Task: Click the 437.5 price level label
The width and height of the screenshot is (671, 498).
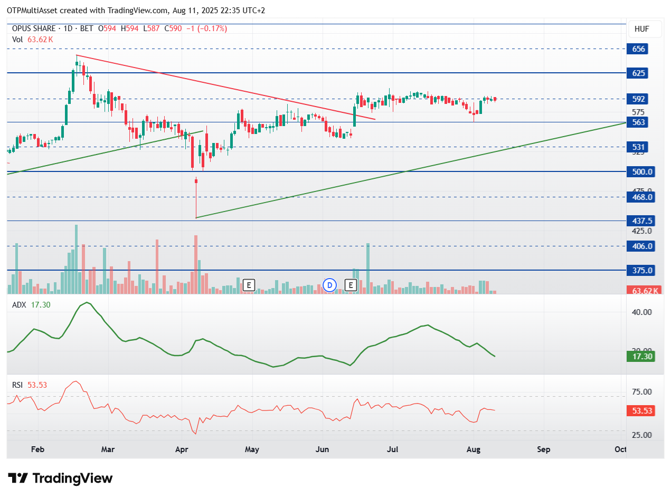Action: click(x=641, y=221)
